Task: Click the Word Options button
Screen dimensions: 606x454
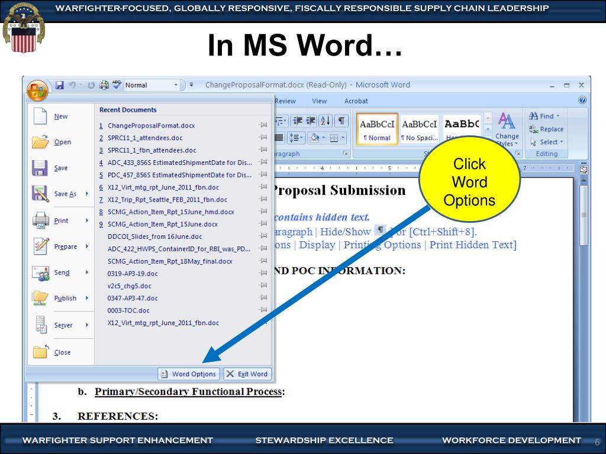Action: 189,374
